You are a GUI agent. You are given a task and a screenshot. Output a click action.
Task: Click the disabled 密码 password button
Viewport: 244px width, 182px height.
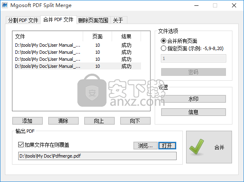[194, 72]
